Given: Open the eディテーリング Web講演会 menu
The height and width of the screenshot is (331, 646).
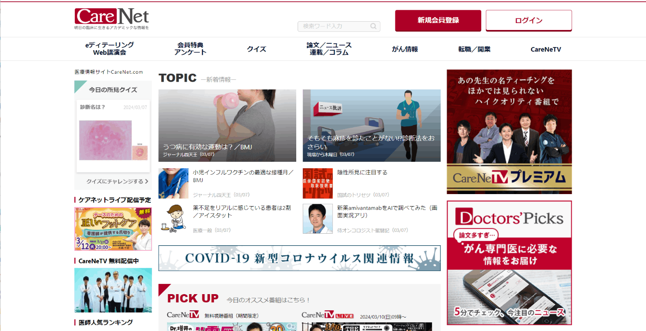Looking at the screenshot, I should (110, 49).
